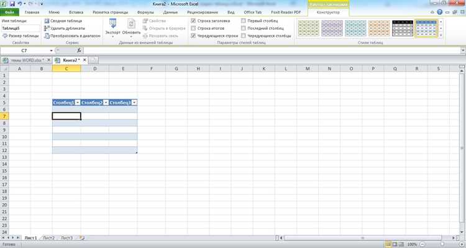Select the highlighted blue table style
The width and height of the screenshot is (466, 248).
[426, 28]
